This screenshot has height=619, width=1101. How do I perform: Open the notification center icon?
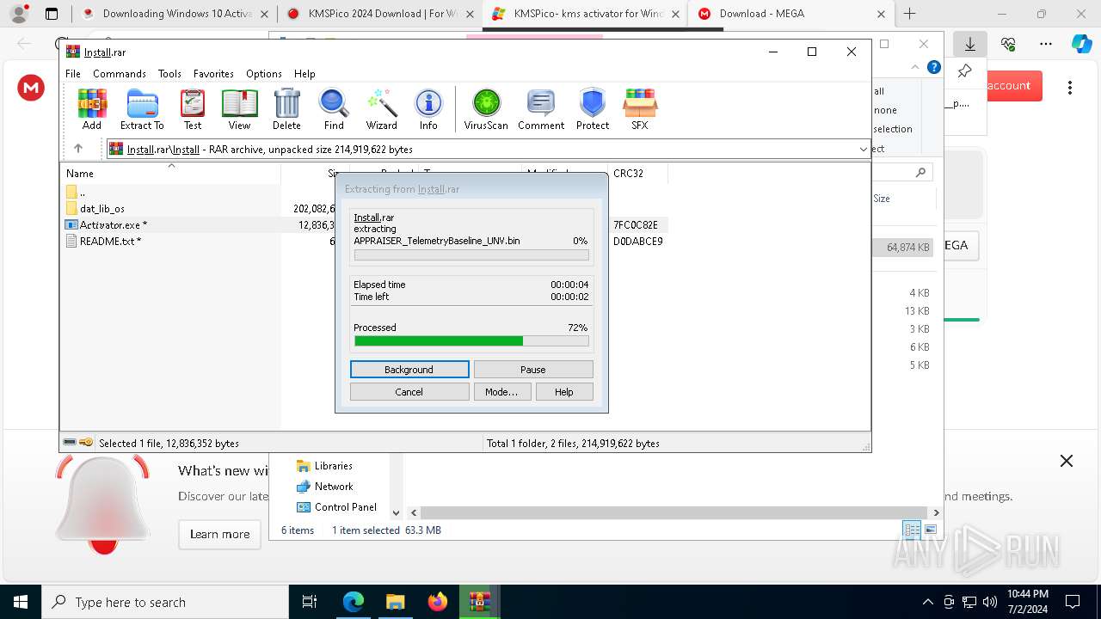pos(1073,602)
